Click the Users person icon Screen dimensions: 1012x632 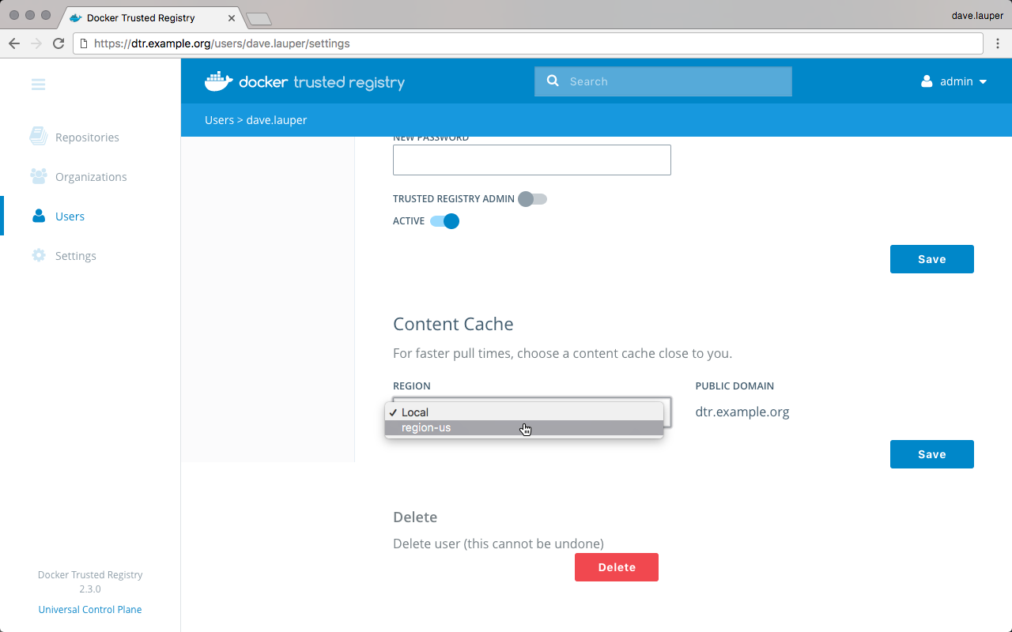pyautogui.click(x=38, y=216)
